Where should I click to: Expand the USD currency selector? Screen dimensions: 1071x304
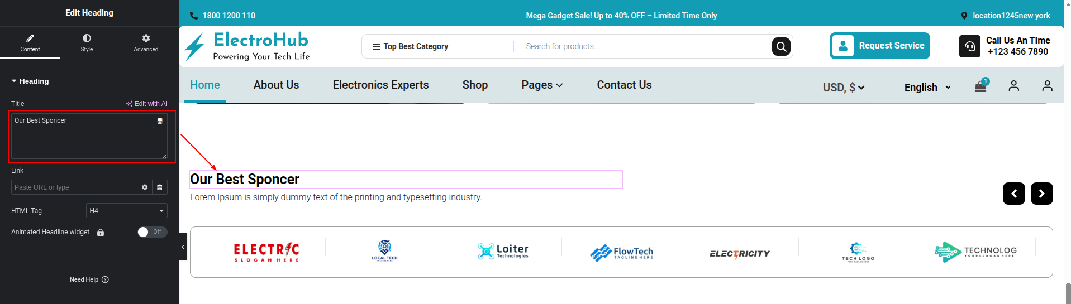point(844,88)
